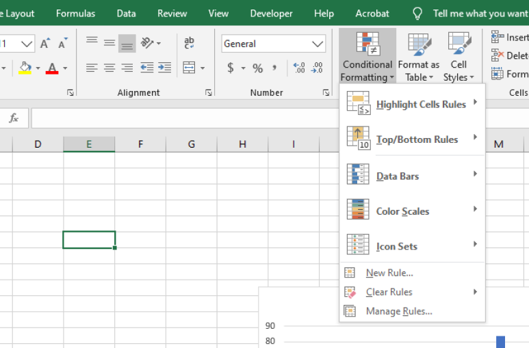529x348 pixels.
Task: Switch to Developer ribbon tab
Action: [271, 14]
